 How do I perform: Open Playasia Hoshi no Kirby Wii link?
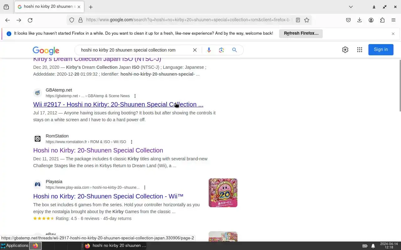tap(108, 196)
